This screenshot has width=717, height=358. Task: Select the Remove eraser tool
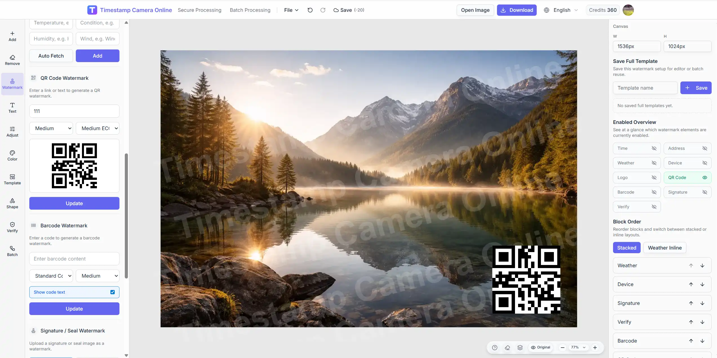[x=12, y=60]
